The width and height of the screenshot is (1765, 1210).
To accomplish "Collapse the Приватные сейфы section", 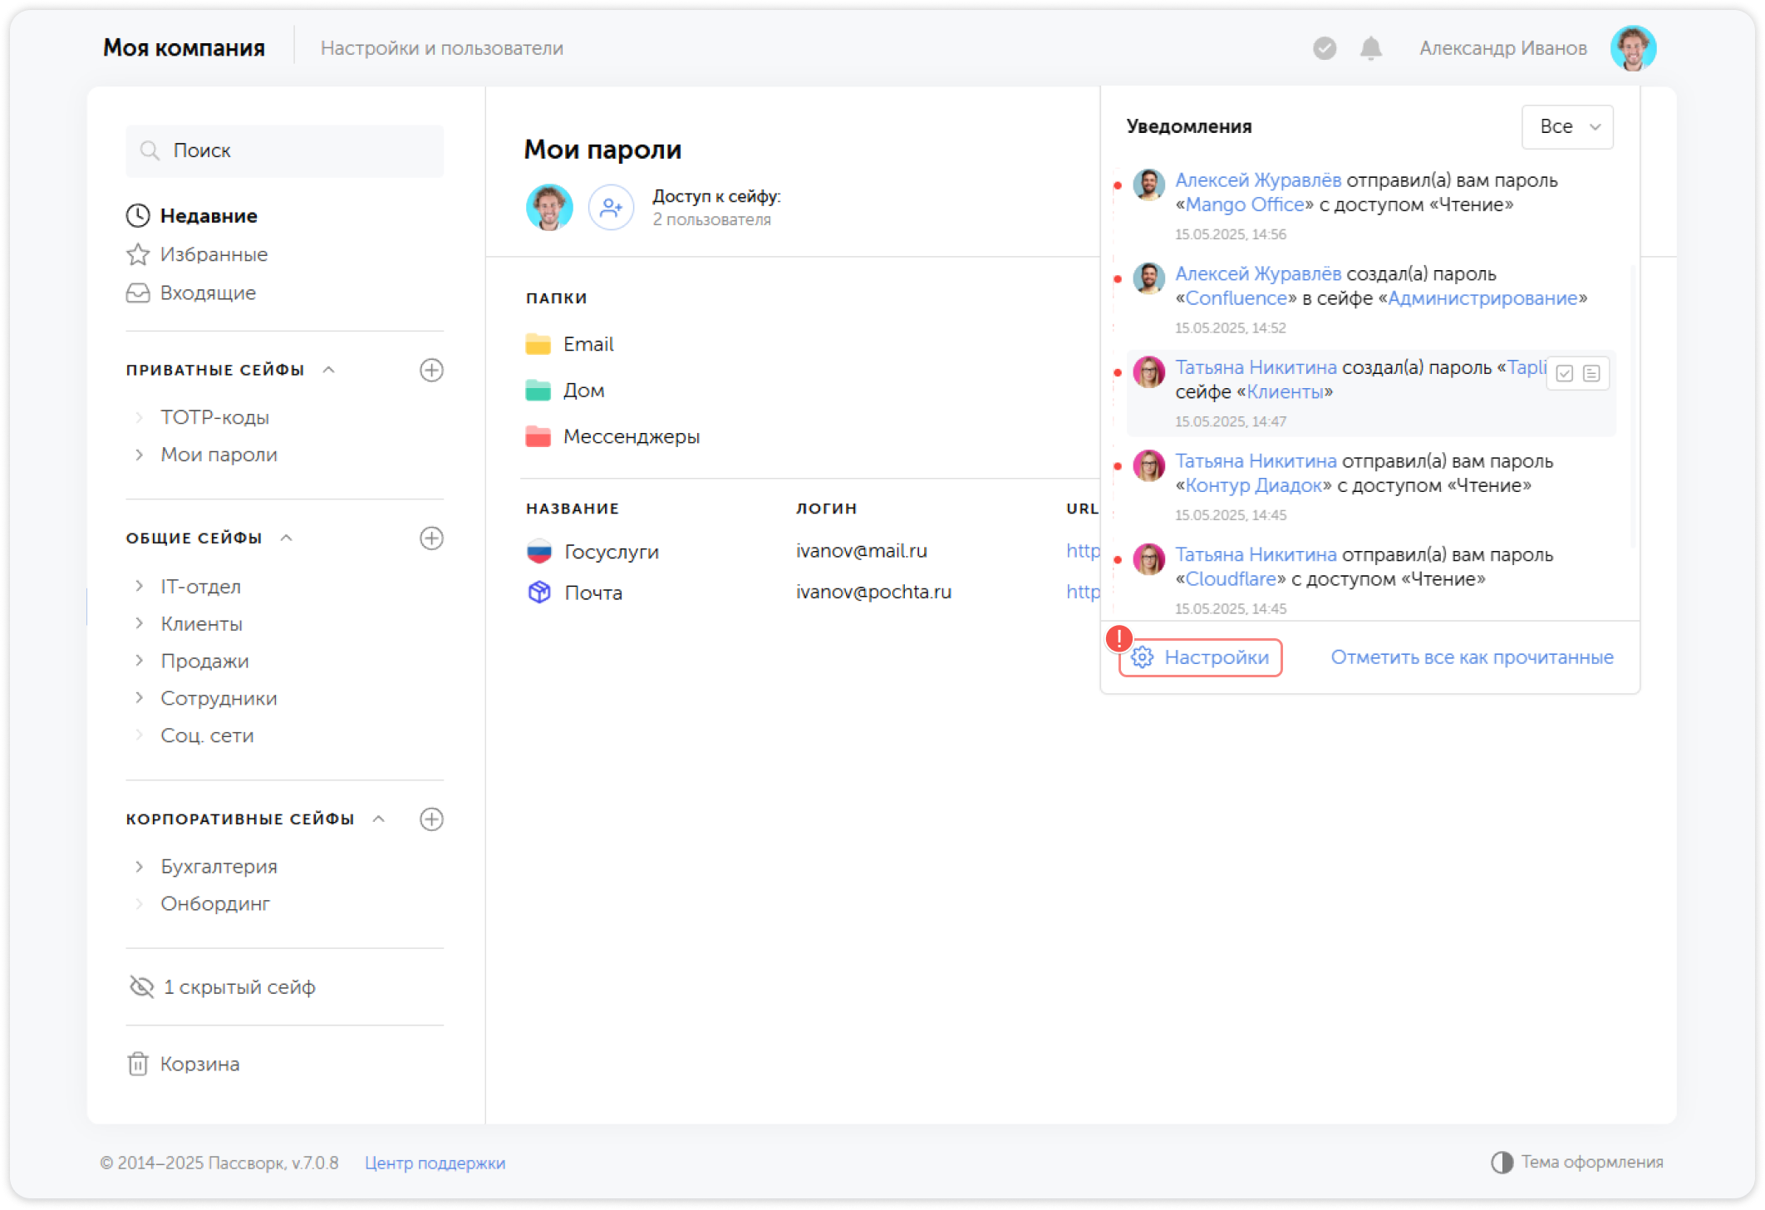I will 329,370.
